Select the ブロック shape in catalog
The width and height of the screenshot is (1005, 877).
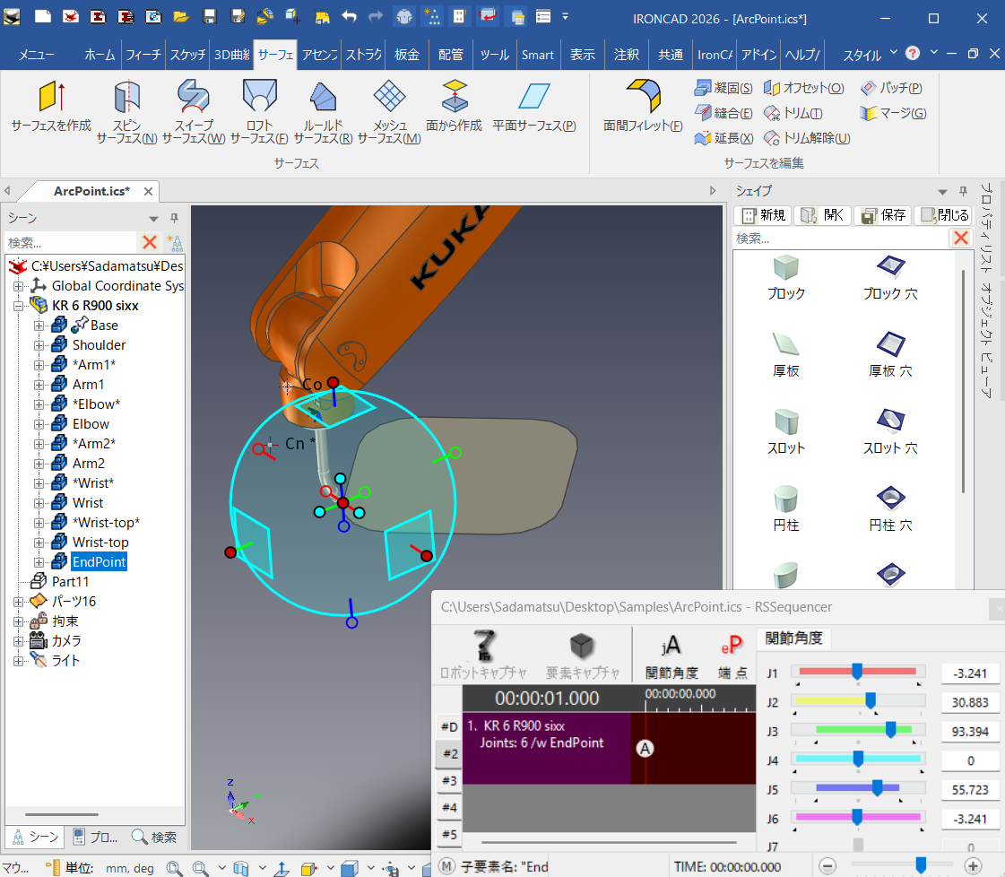click(785, 278)
